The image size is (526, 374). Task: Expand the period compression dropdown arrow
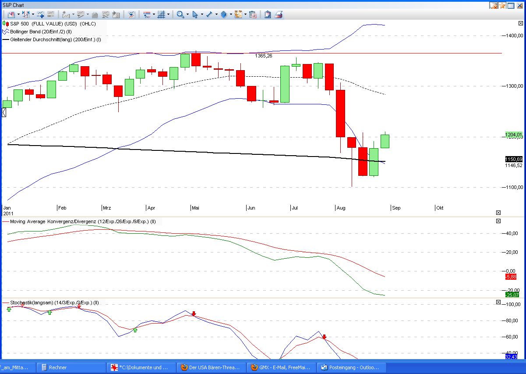(33, 14)
